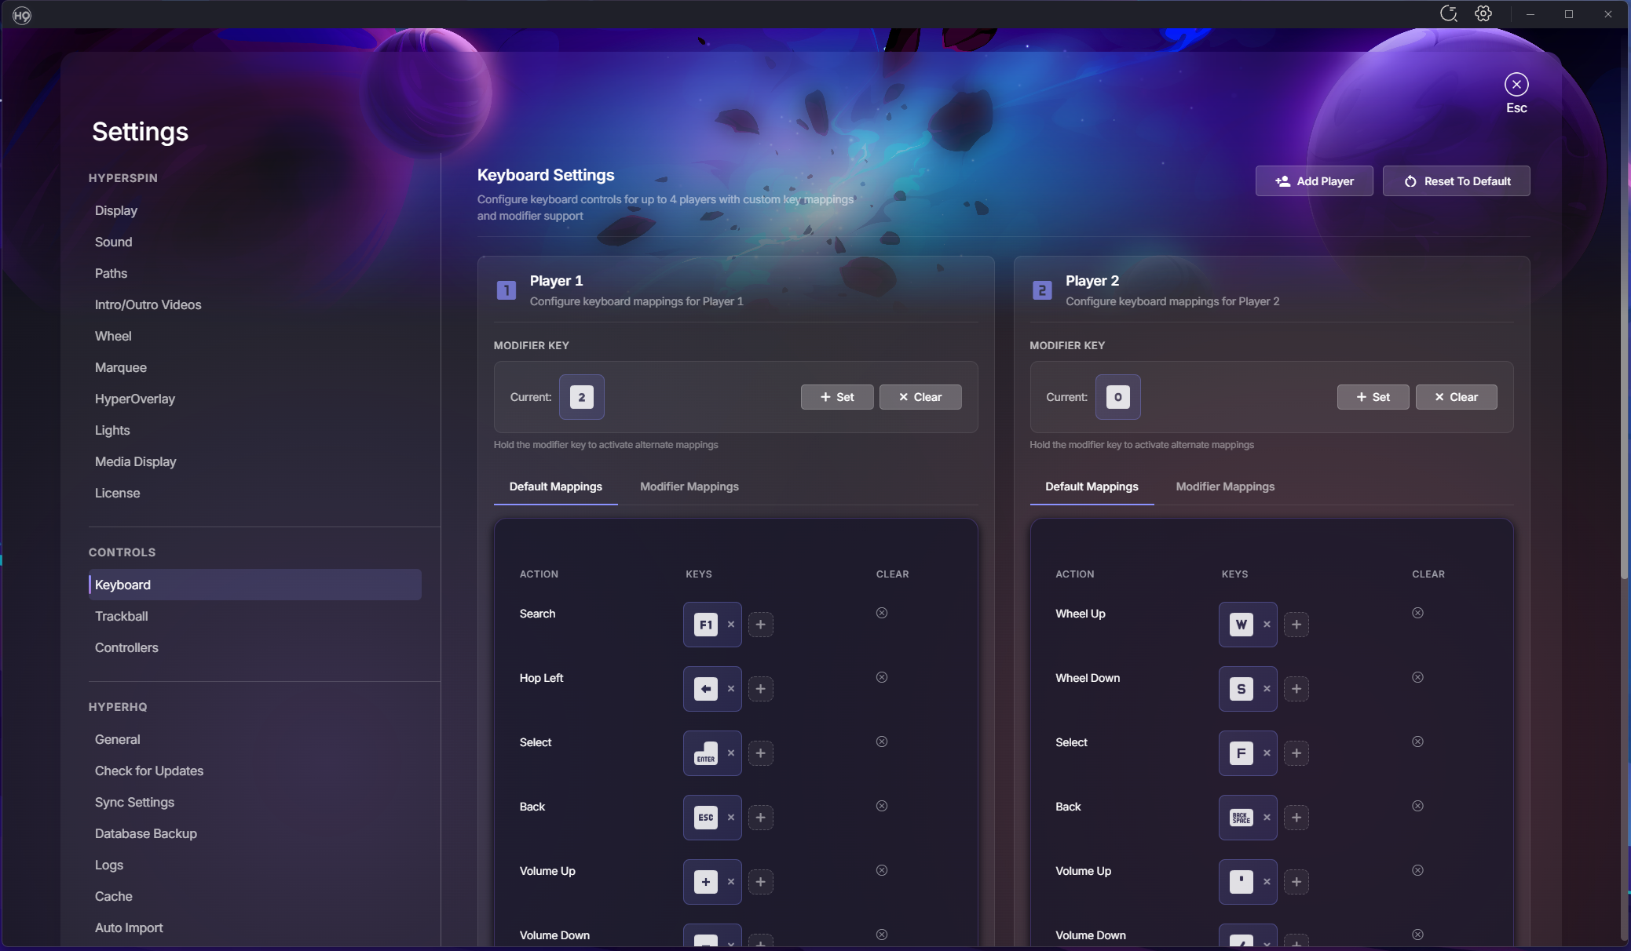
Task: Click Add Player button
Action: (x=1313, y=181)
